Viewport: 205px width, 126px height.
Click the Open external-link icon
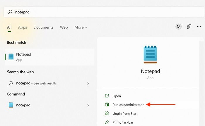(107, 96)
